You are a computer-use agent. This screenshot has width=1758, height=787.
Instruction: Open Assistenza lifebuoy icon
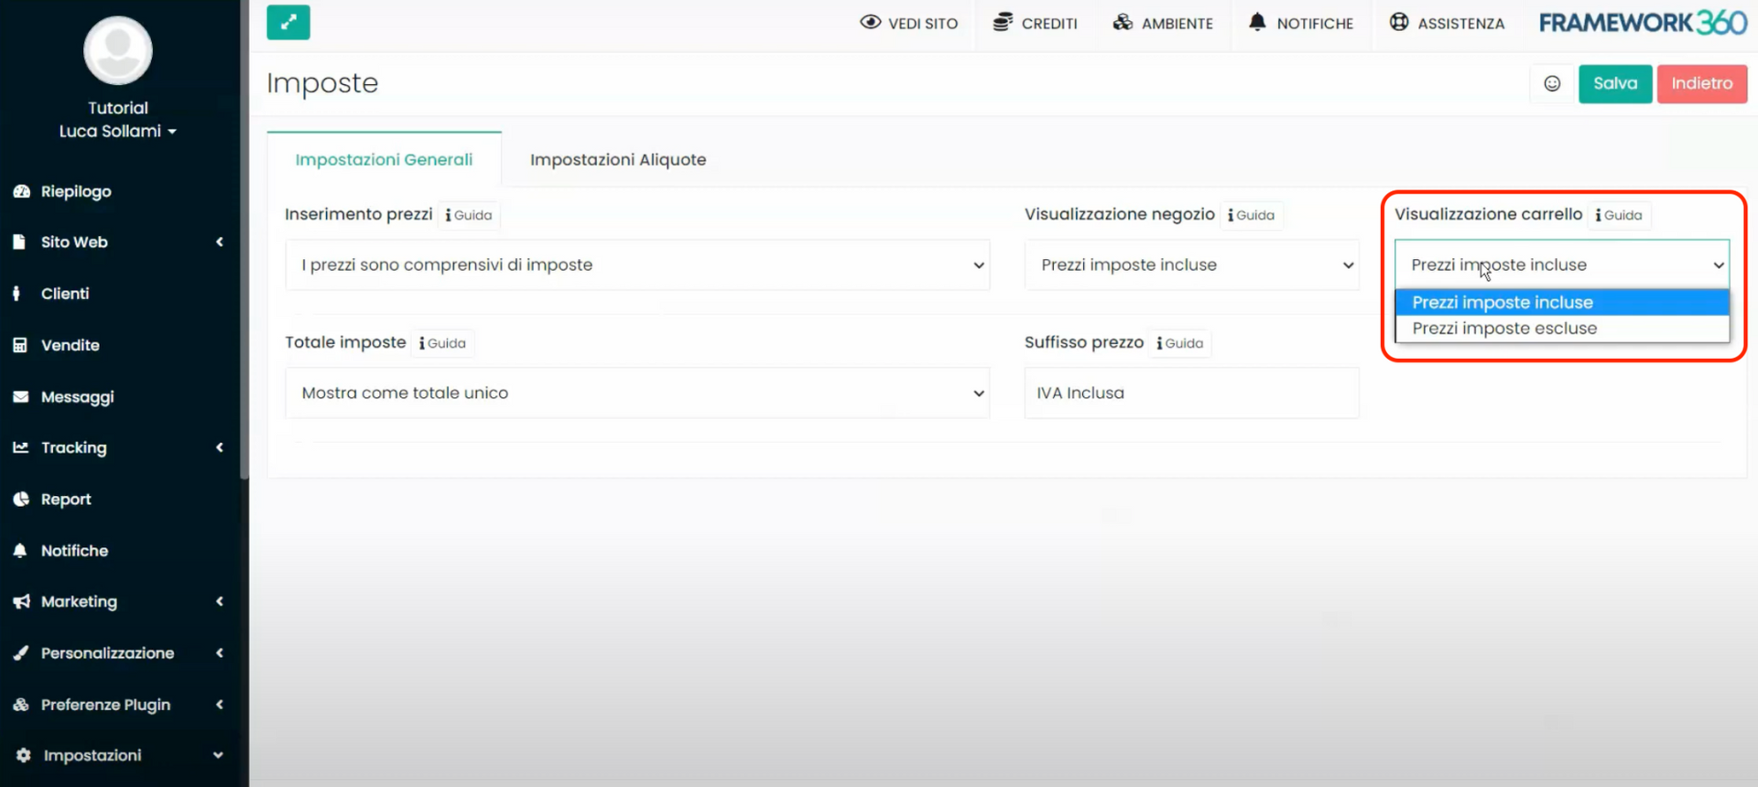[x=1398, y=23]
